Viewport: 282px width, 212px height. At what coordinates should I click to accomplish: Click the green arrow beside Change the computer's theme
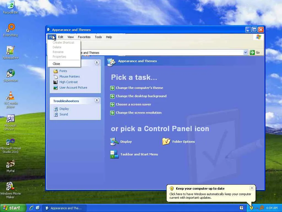tap(112, 88)
